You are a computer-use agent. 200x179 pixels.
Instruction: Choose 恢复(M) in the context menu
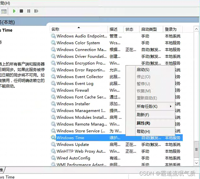pos(155,91)
